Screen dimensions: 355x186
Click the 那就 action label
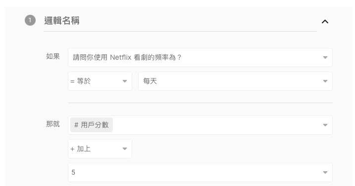point(53,124)
